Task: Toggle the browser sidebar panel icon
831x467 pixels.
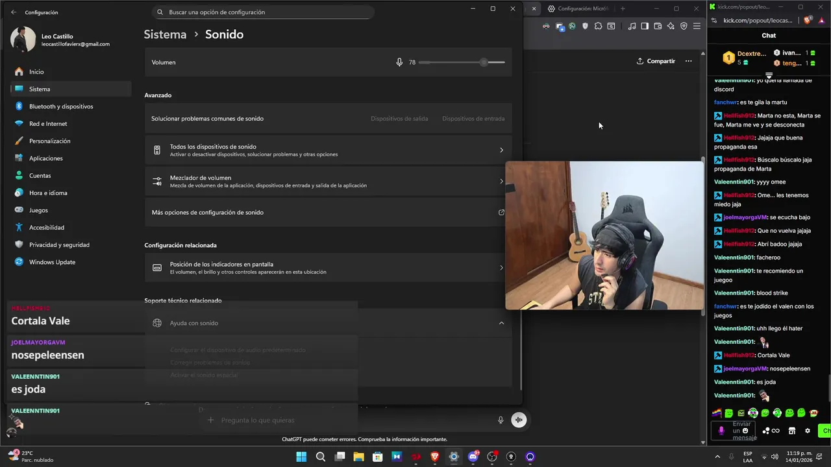Action: (x=645, y=26)
